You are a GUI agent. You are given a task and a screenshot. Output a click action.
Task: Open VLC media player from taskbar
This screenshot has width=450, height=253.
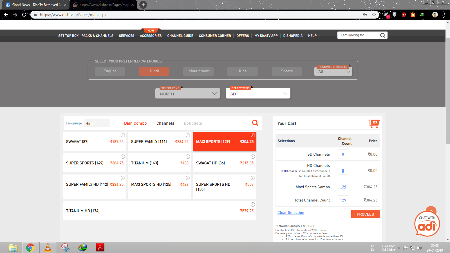(x=48, y=248)
